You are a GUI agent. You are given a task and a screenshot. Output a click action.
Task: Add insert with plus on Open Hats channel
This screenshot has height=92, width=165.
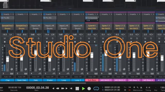pyautogui.click(x=27, y=14)
